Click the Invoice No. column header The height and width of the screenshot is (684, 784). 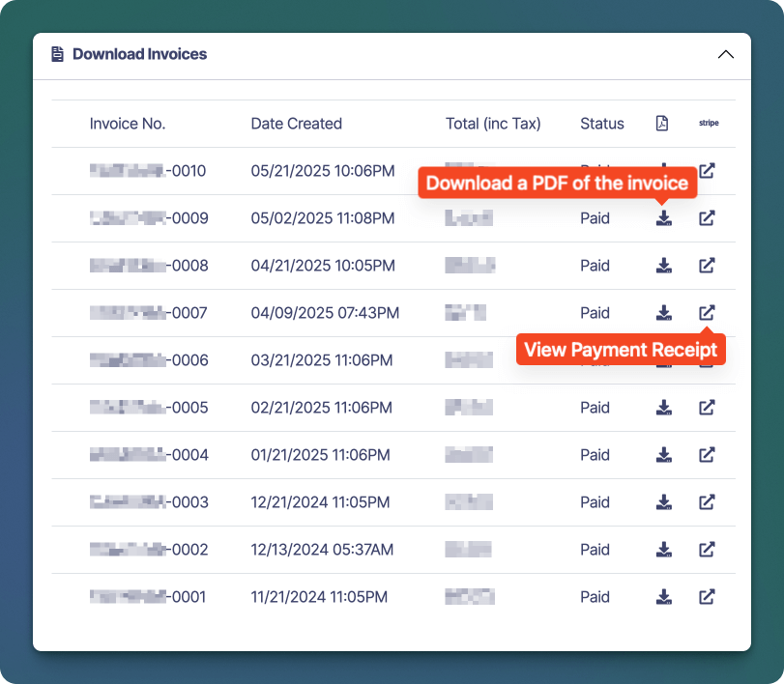coord(128,124)
